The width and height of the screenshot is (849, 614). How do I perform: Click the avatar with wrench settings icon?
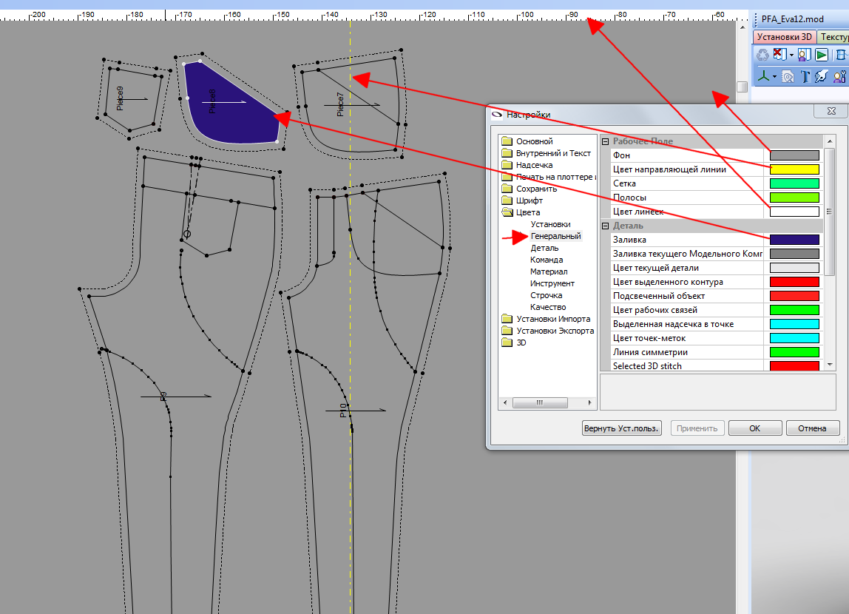point(839,76)
